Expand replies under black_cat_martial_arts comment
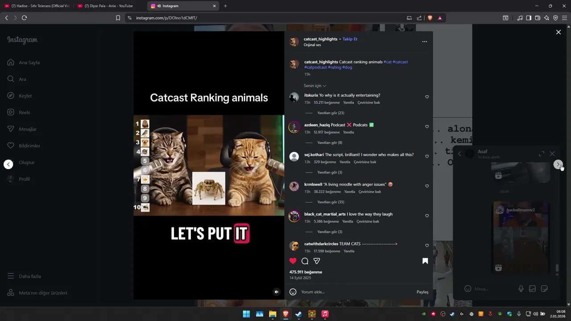Screen dimensions: 571x321 tap(330, 232)
